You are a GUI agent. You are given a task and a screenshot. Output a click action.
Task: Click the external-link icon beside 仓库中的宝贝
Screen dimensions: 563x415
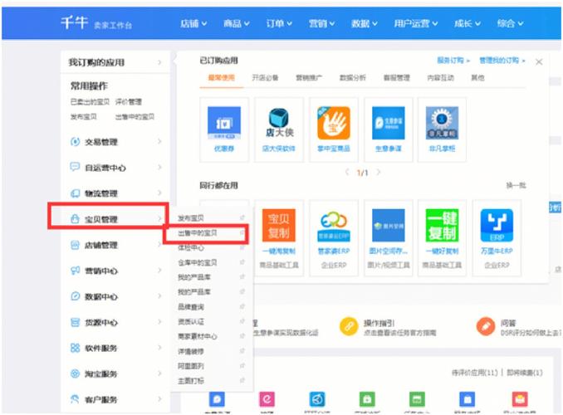(242, 262)
